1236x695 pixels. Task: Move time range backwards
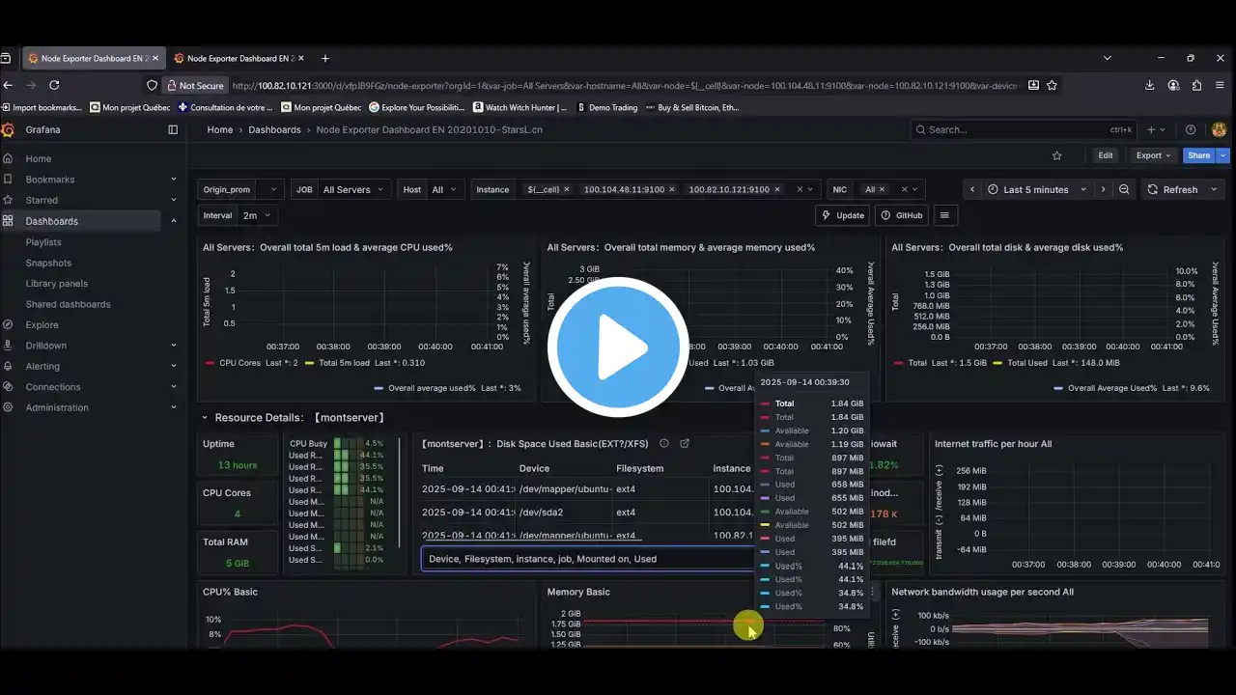[972, 189]
